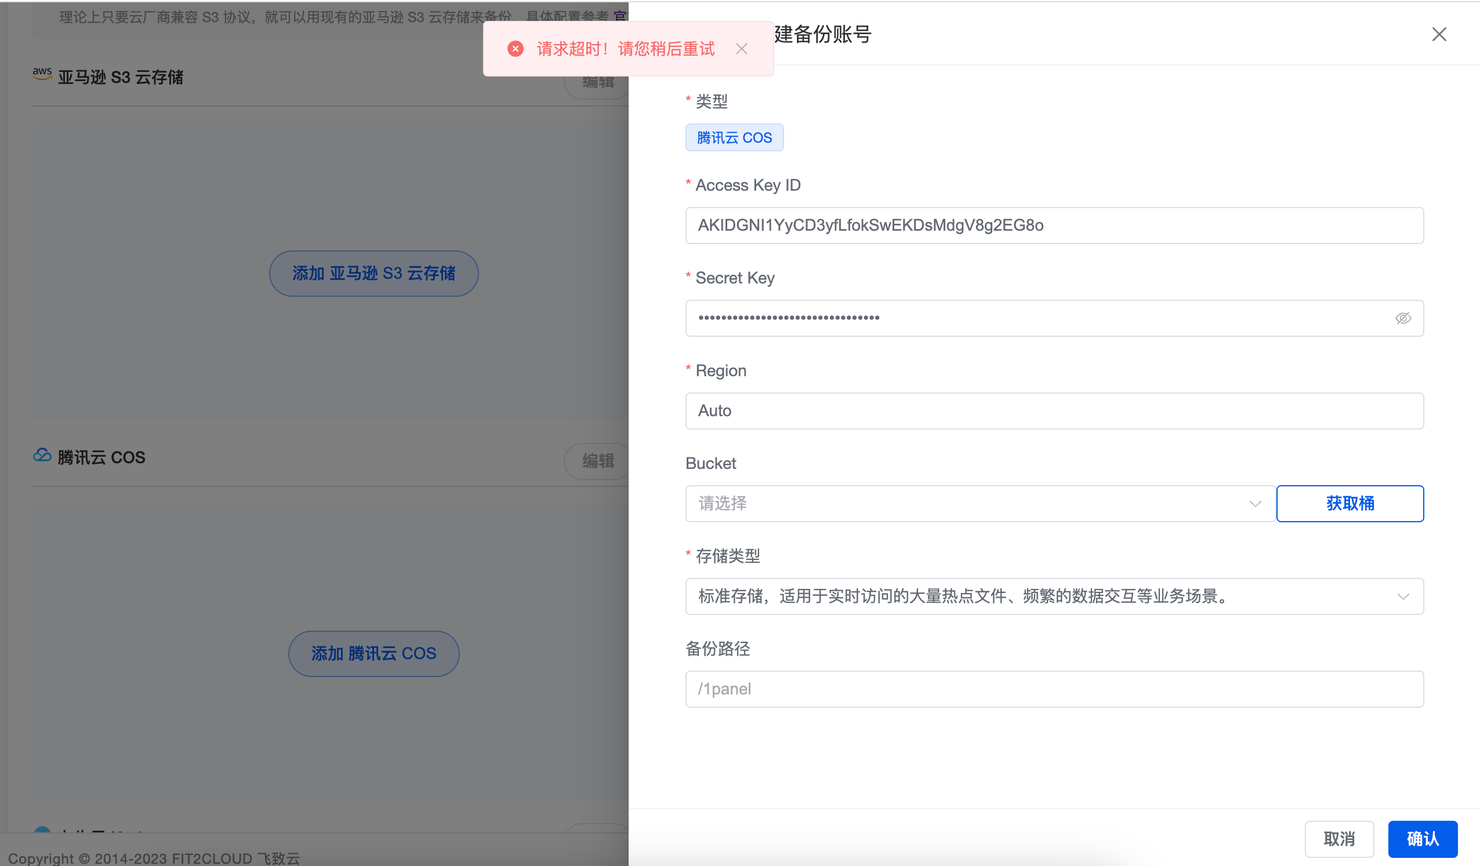Dismiss the request timeout error toast
1480x866 pixels.
click(x=742, y=49)
